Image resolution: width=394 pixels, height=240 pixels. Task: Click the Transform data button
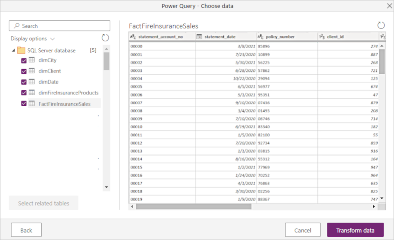coord(355,230)
